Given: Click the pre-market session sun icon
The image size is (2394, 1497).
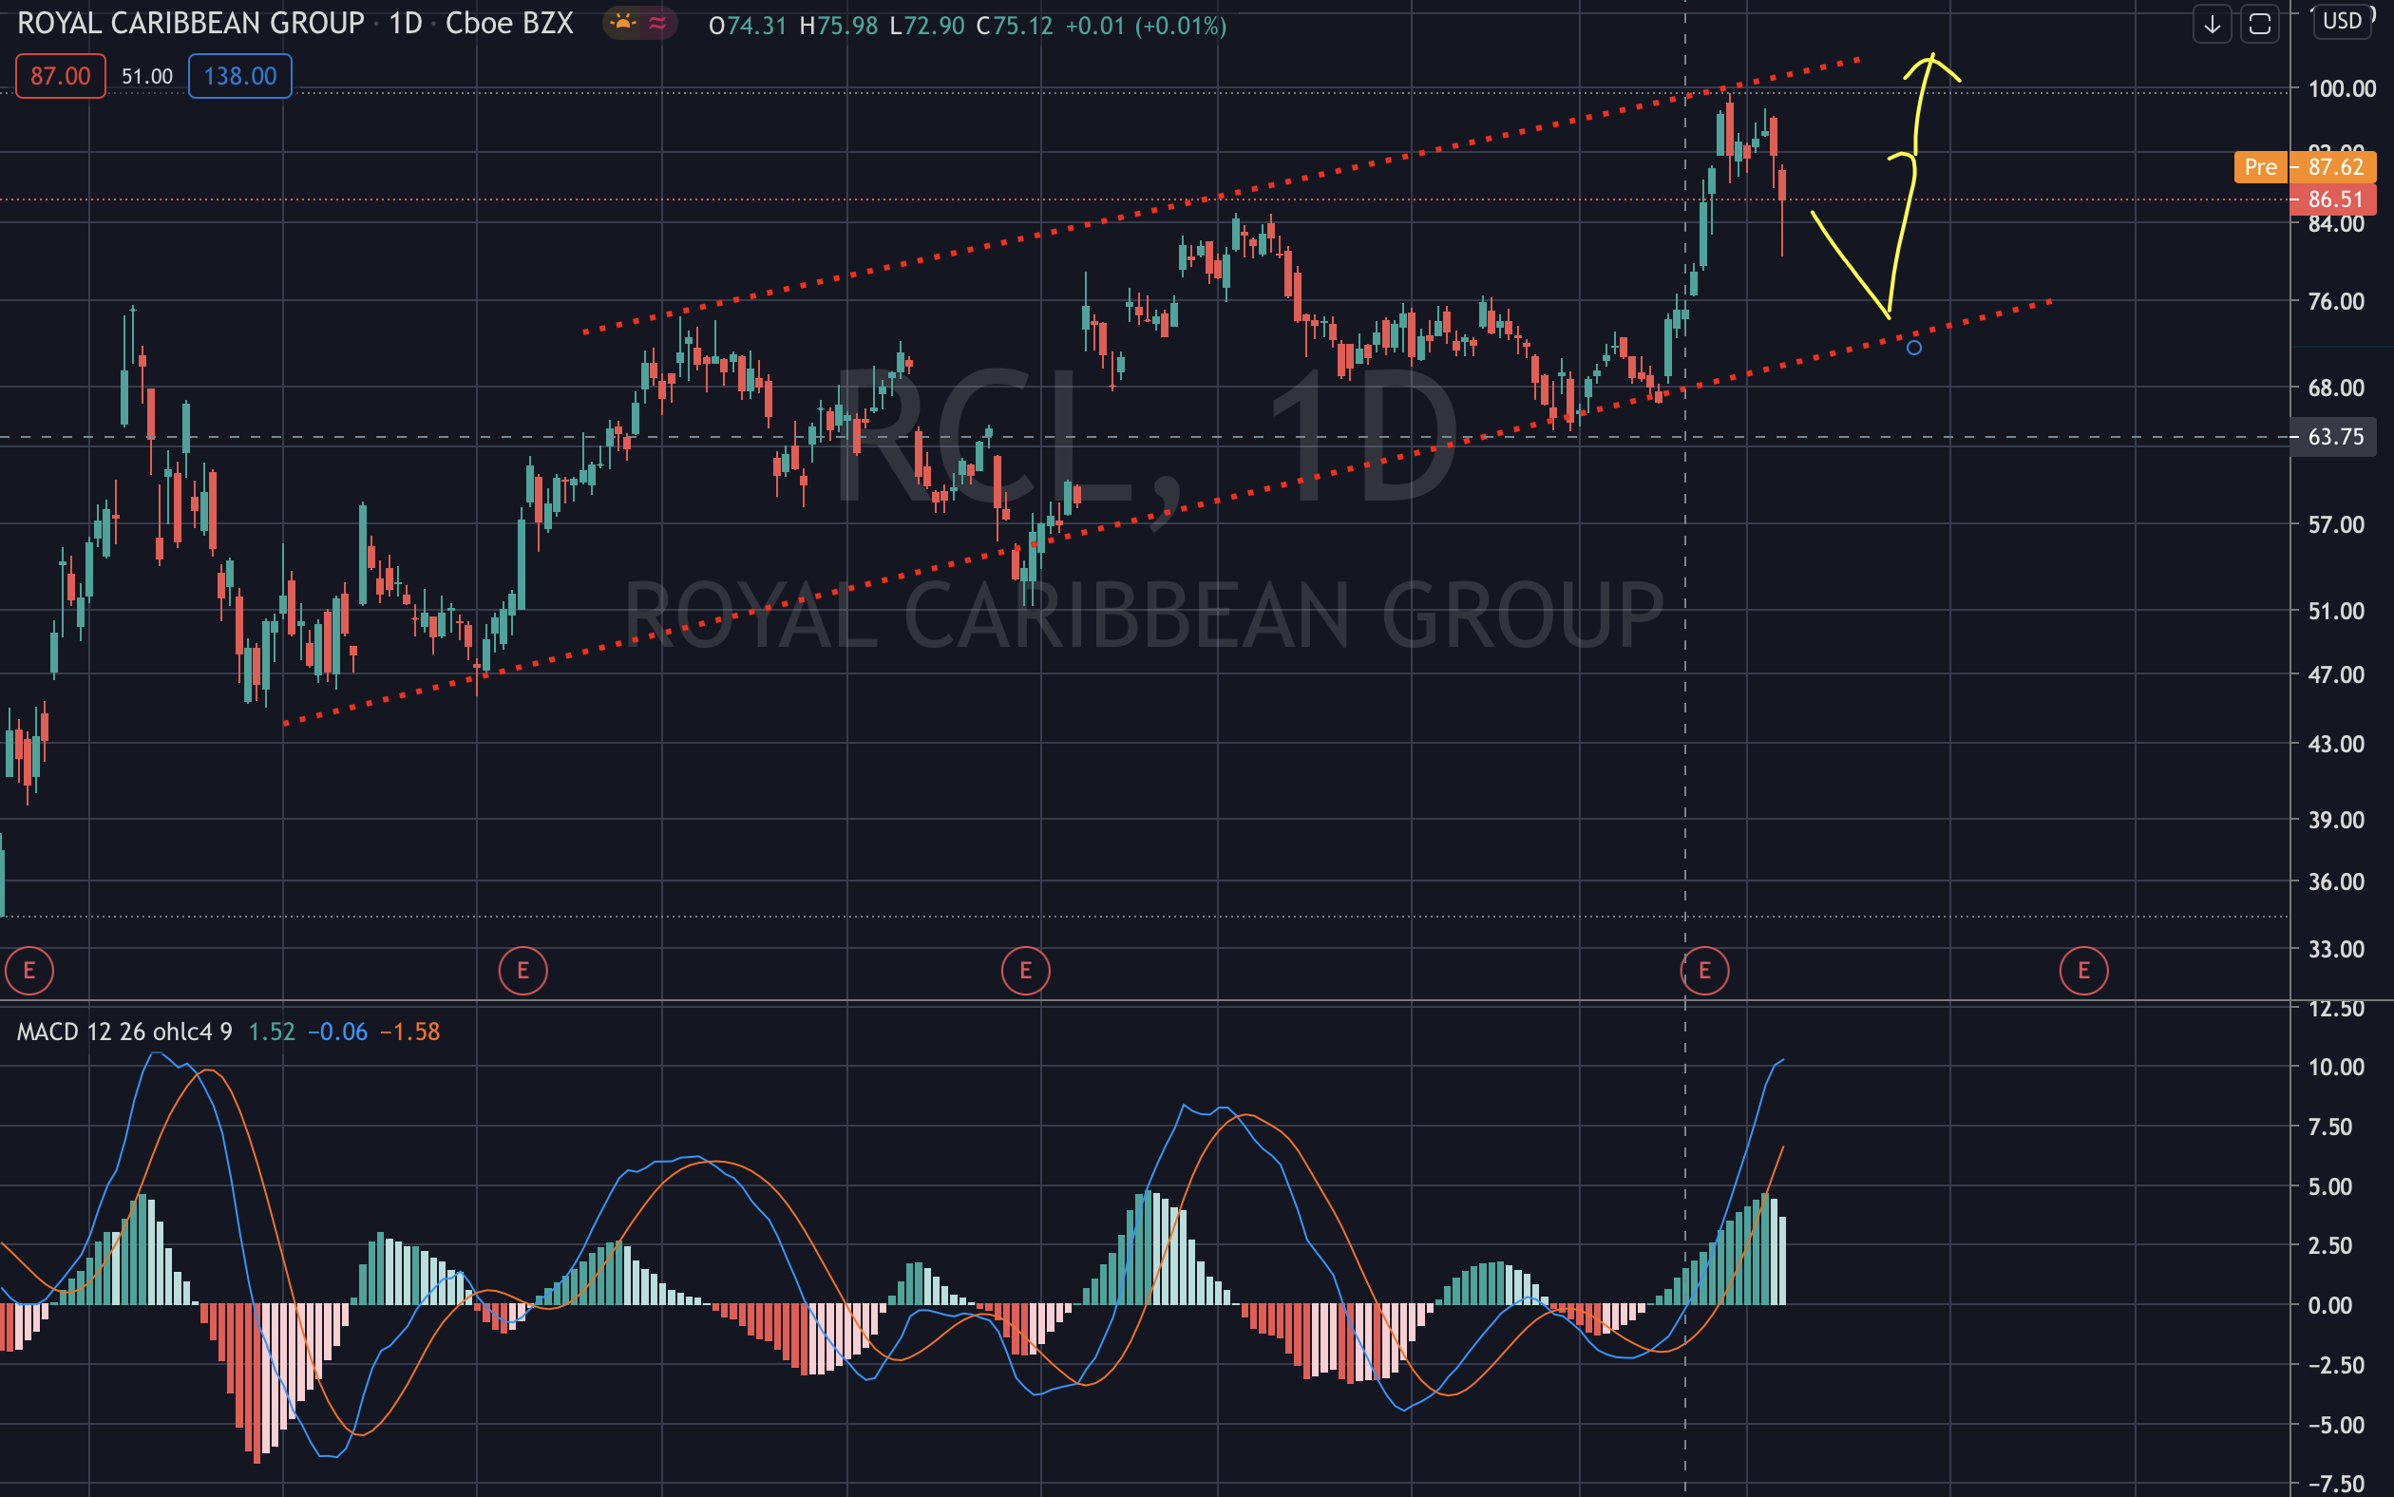Looking at the screenshot, I should 623,23.
